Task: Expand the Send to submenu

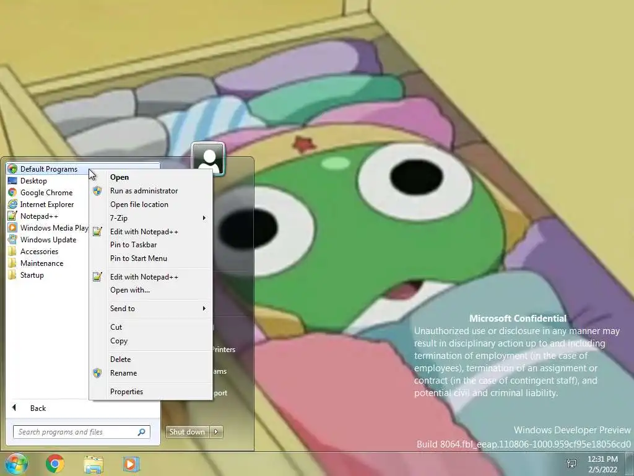Action: 151,309
